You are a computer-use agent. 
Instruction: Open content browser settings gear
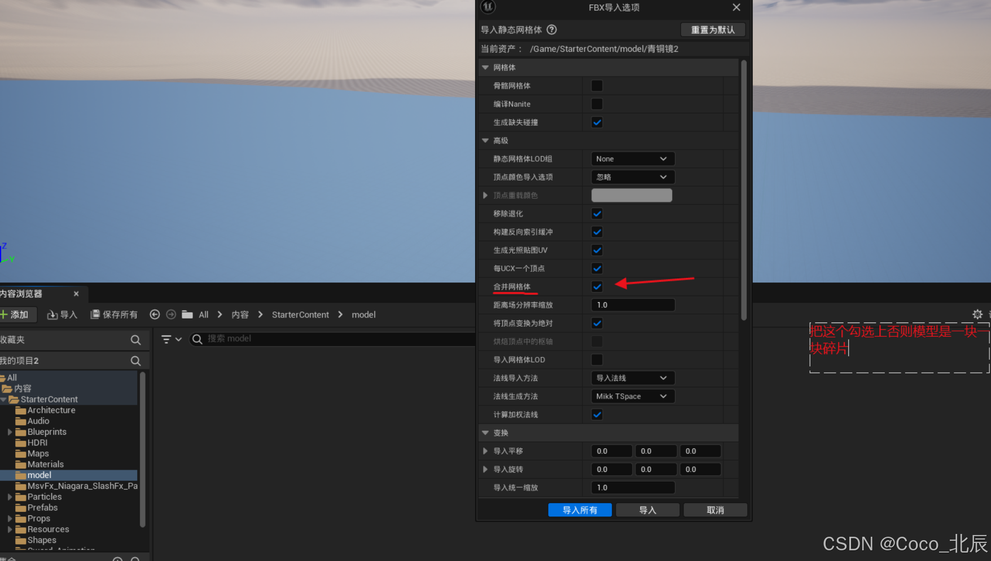click(x=977, y=315)
